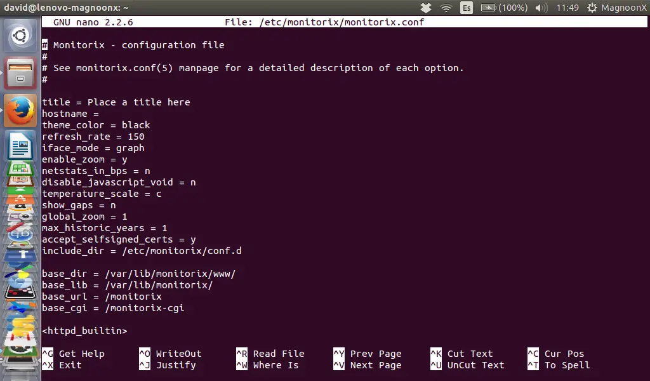Place cursor on 'iface_mode = graph' line
The height and width of the screenshot is (381, 650).
[x=93, y=147]
